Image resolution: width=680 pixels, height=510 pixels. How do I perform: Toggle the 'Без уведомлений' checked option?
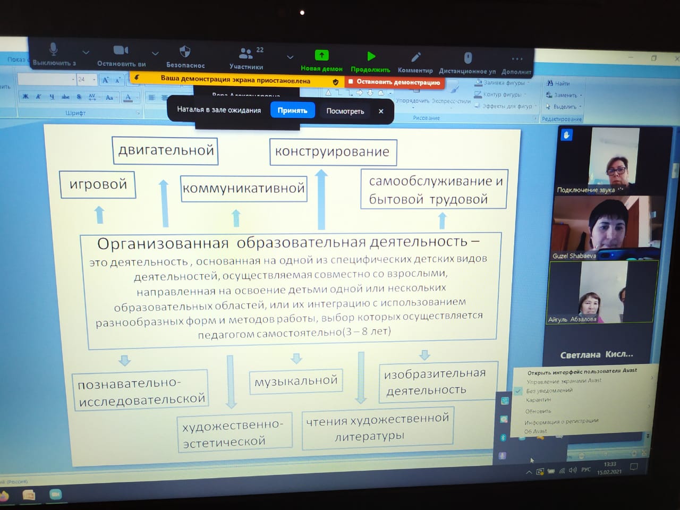tap(549, 390)
